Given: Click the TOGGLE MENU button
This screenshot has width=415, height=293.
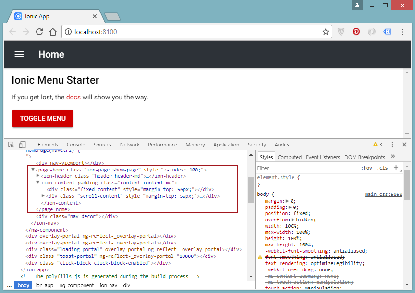Looking at the screenshot, I should point(43,118).
